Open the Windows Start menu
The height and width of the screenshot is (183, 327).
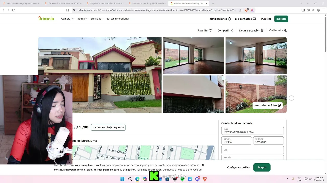click(x=122, y=179)
